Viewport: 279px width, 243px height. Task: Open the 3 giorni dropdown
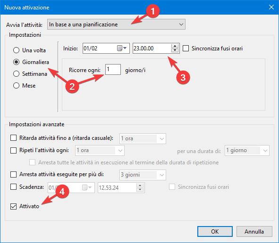click(143, 175)
